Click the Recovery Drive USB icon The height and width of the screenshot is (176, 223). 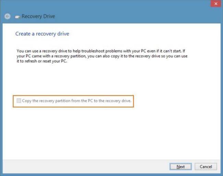(17, 17)
